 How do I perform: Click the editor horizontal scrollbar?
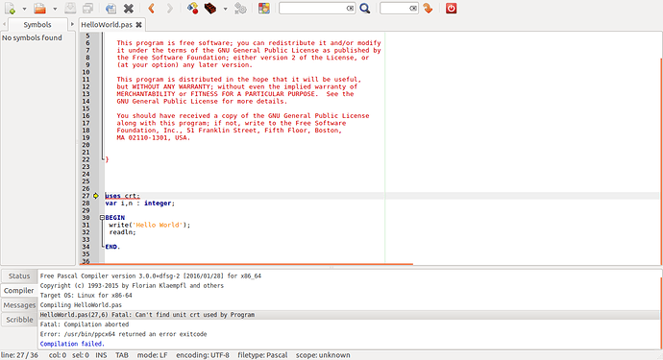coord(246,265)
